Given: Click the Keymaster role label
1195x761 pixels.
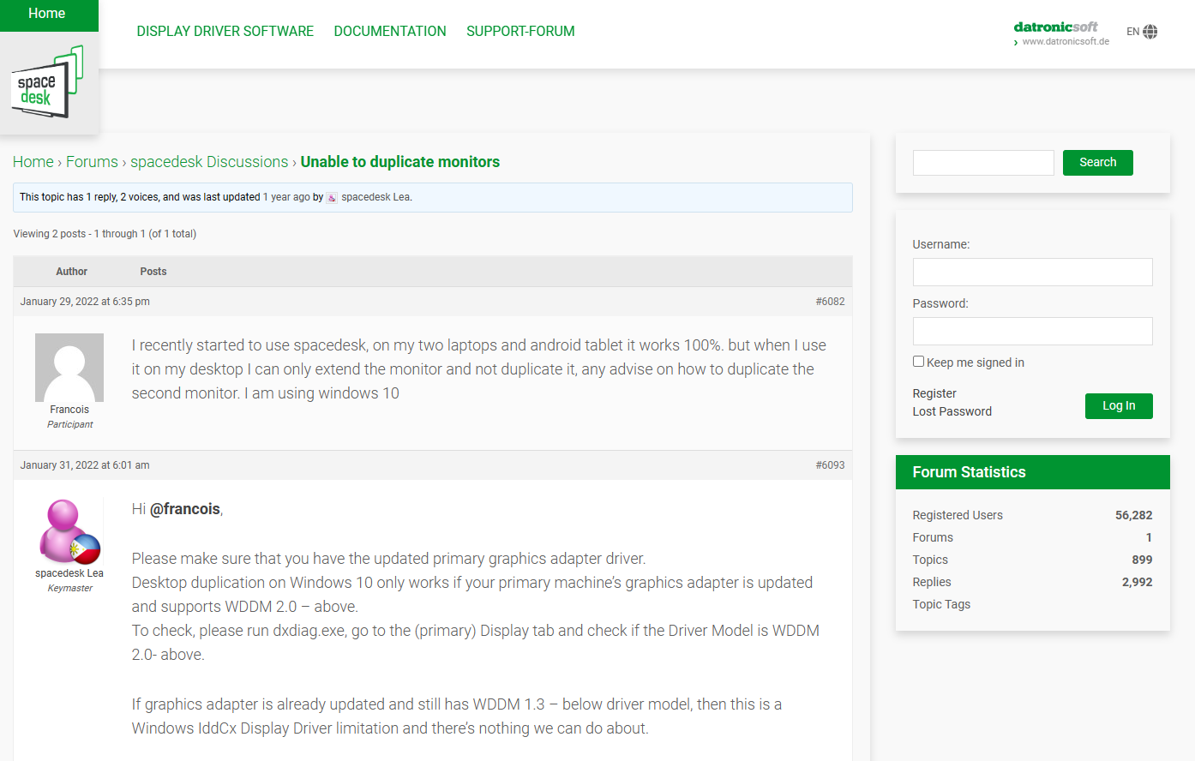Looking at the screenshot, I should click(69, 588).
